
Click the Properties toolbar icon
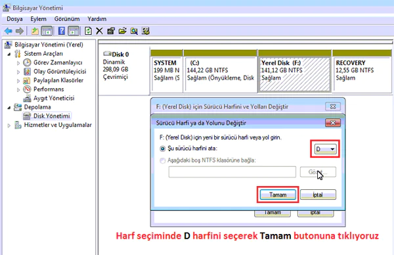[111, 31]
